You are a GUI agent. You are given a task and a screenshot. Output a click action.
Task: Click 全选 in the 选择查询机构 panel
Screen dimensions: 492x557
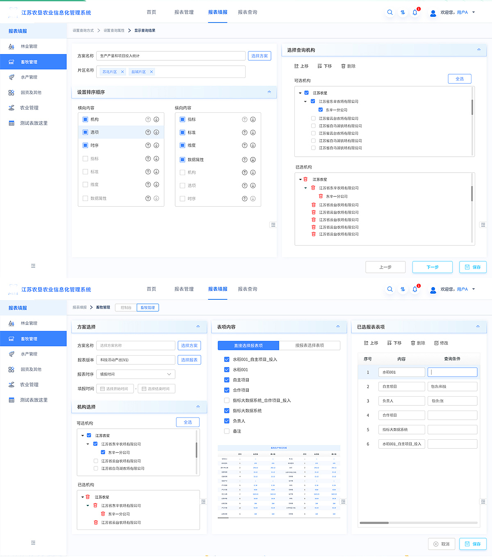pyautogui.click(x=460, y=79)
